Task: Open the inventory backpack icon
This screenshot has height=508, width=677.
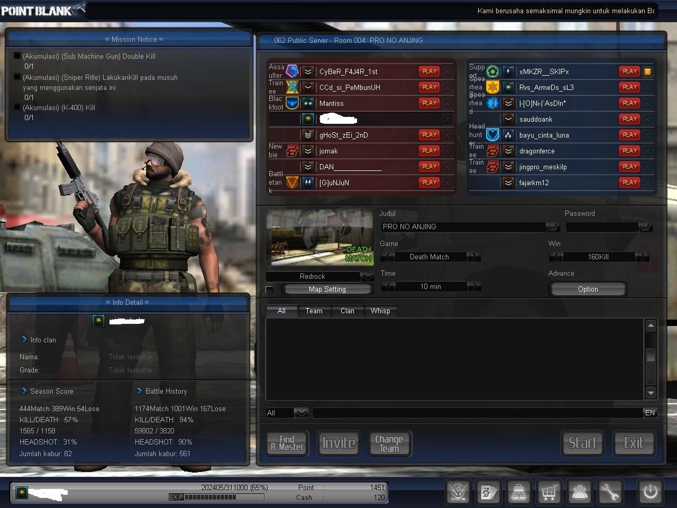Action: (519, 492)
